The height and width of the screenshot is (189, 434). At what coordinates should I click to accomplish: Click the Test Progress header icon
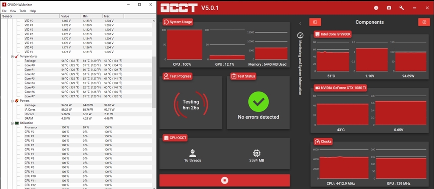tap(166, 76)
